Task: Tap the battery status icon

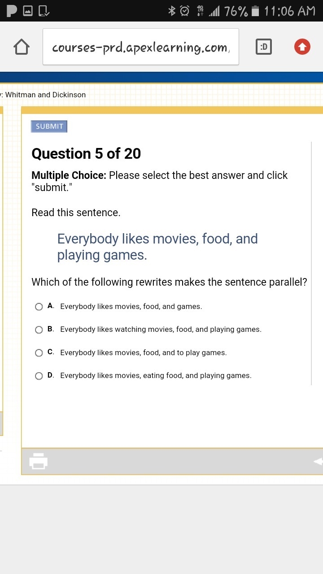Action: click(x=255, y=11)
